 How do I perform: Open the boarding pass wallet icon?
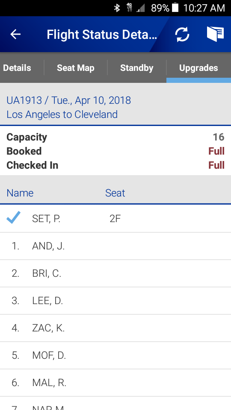(x=215, y=34)
